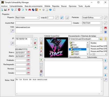Open the Opciones menu
This screenshot has height=97, width=109.
pos(72,6)
